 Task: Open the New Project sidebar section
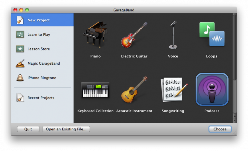coord(42,20)
